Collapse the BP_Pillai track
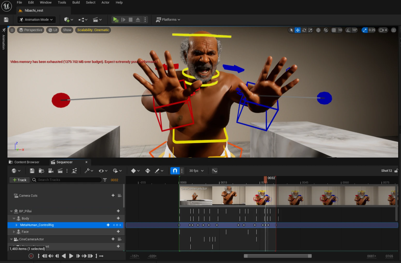This screenshot has height=263, width=401. click(x=11, y=211)
